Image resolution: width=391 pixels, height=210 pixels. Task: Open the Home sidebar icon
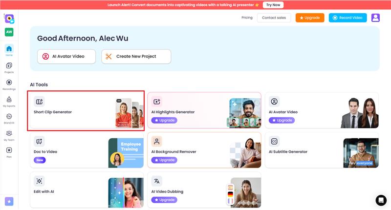coord(9,50)
